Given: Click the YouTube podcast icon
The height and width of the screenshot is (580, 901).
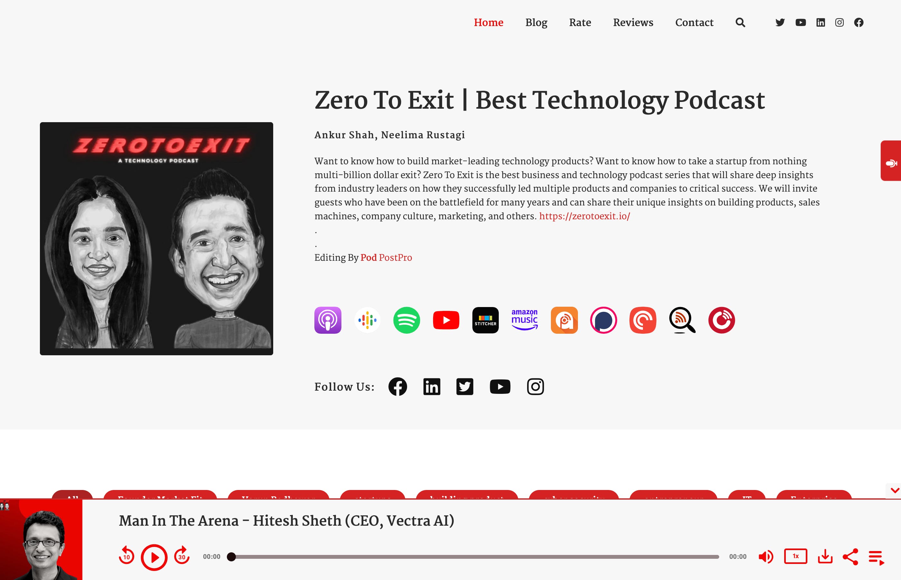Looking at the screenshot, I should point(445,320).
